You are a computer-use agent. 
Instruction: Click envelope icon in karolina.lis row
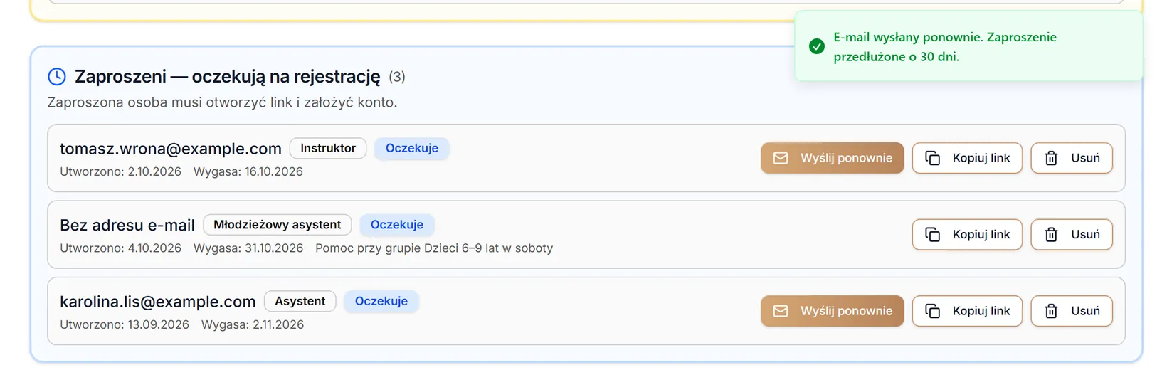[781, 311]
